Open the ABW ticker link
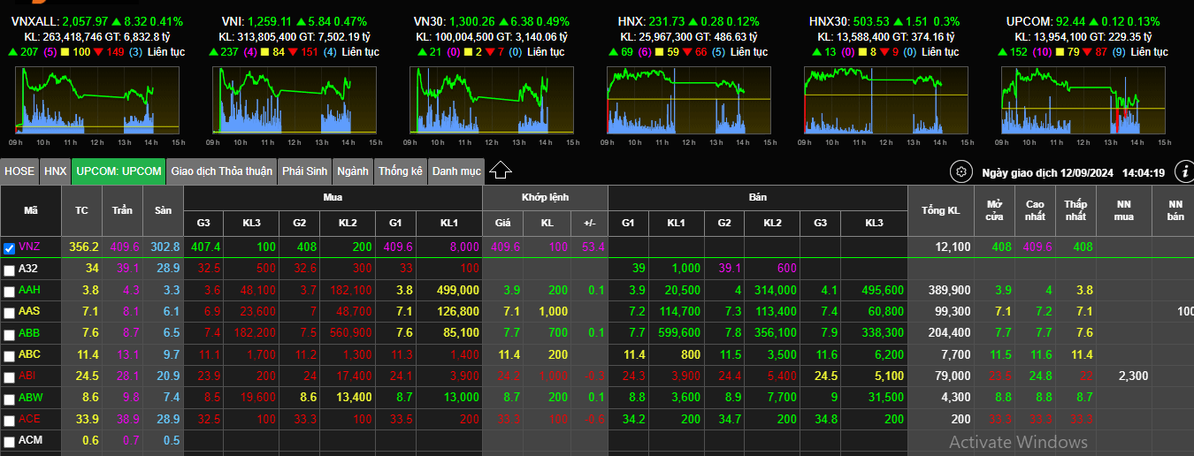1194x456 pixels. [30, 398]
